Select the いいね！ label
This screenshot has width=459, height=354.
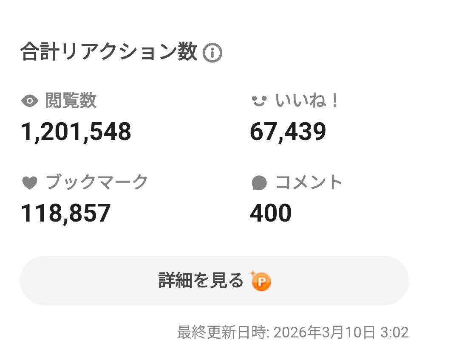pyautogui.click(x=307, y=101)
